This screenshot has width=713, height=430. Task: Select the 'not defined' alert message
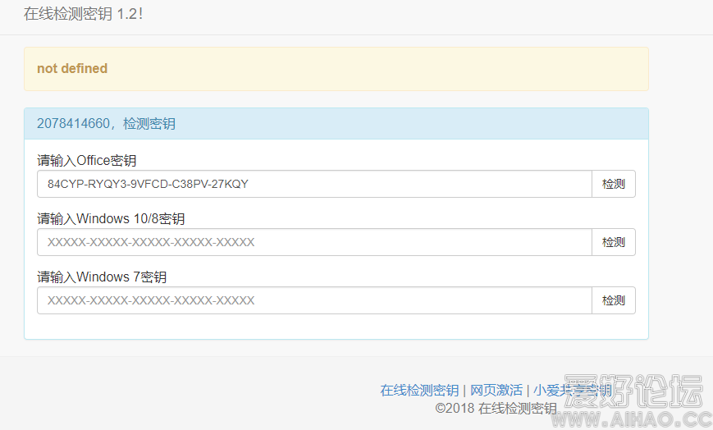point(72,69)
